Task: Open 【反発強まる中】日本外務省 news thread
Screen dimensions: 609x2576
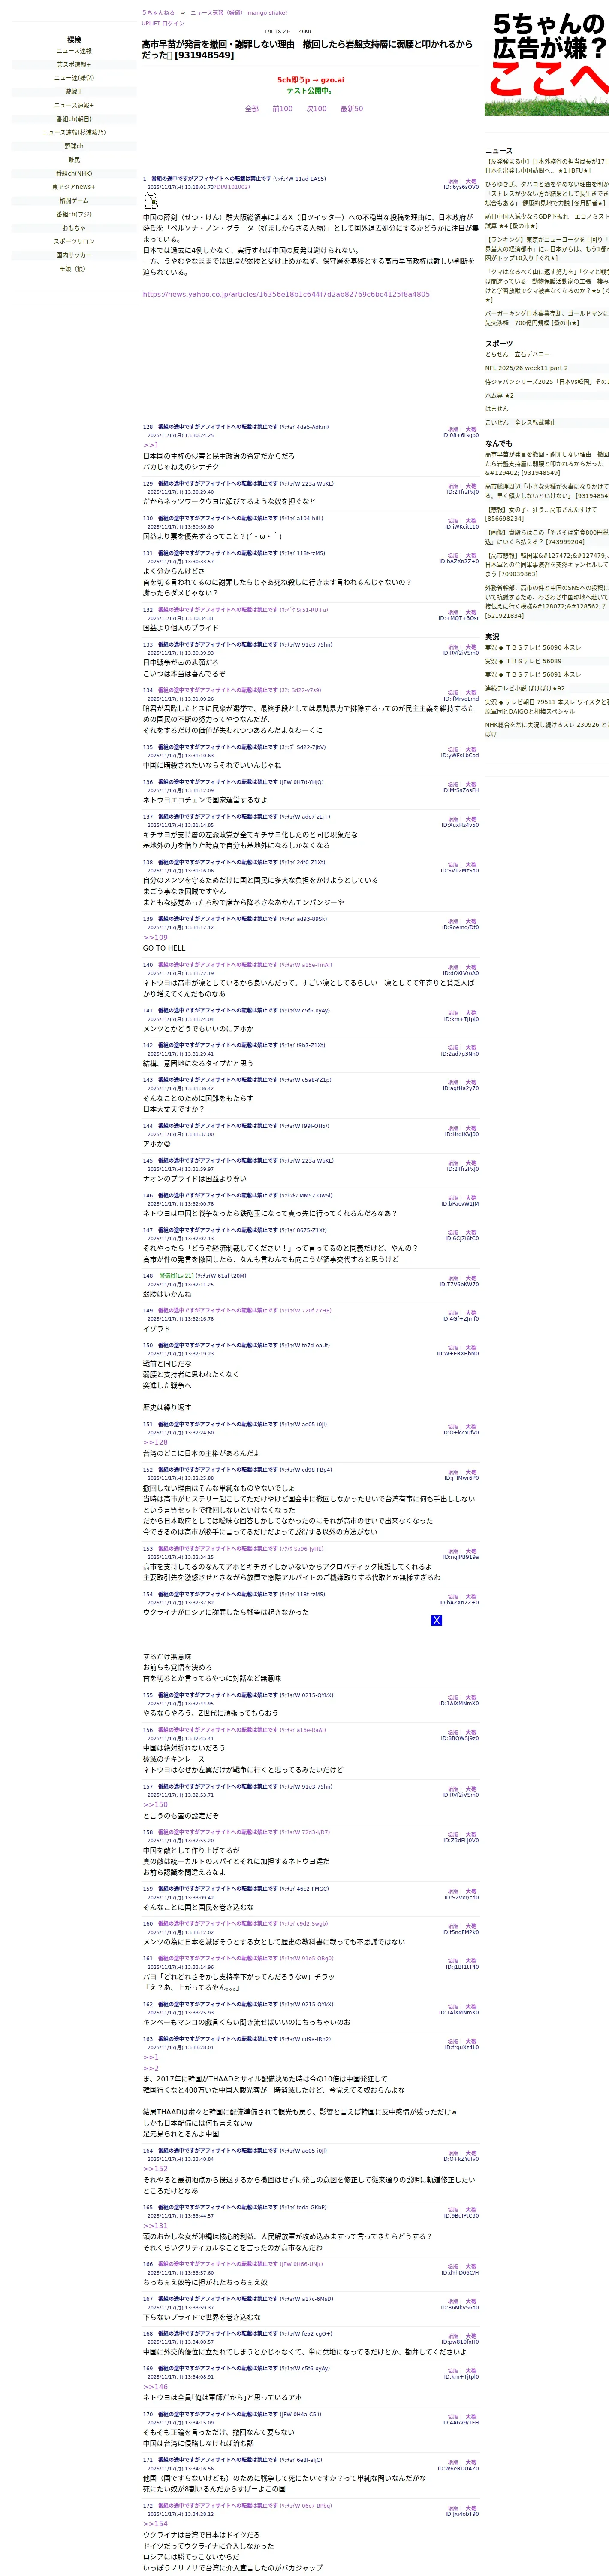Action: [547, 166]
